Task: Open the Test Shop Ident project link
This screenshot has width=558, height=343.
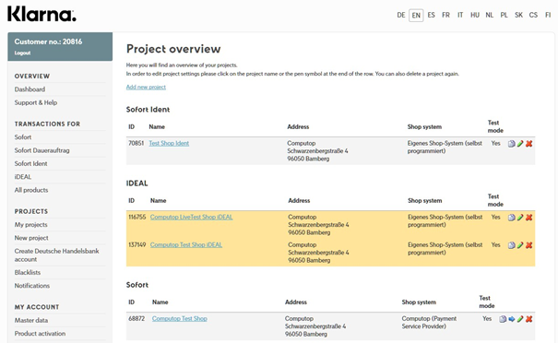Action: [x=169, y=143]
